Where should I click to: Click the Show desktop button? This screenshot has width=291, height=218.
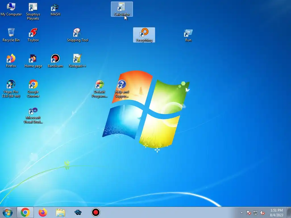pyautogui.click(x=289, y=212)
